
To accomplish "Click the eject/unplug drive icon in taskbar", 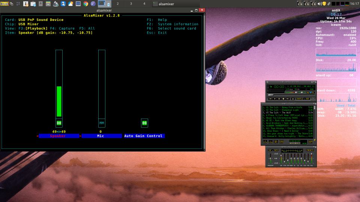I will click(40, 4).
